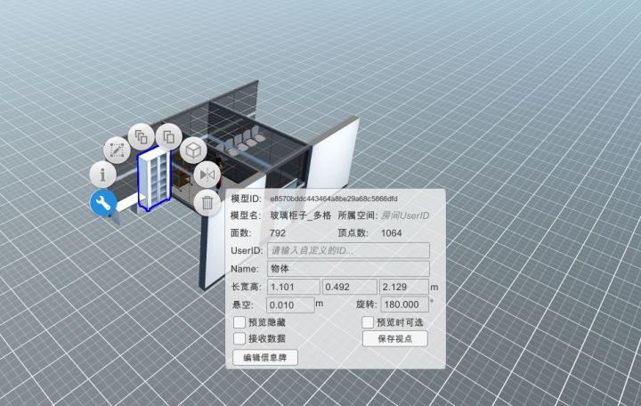The image size is (641, 406).
Task: Edit the height field 2.129
Action: [x=404, y=287]
